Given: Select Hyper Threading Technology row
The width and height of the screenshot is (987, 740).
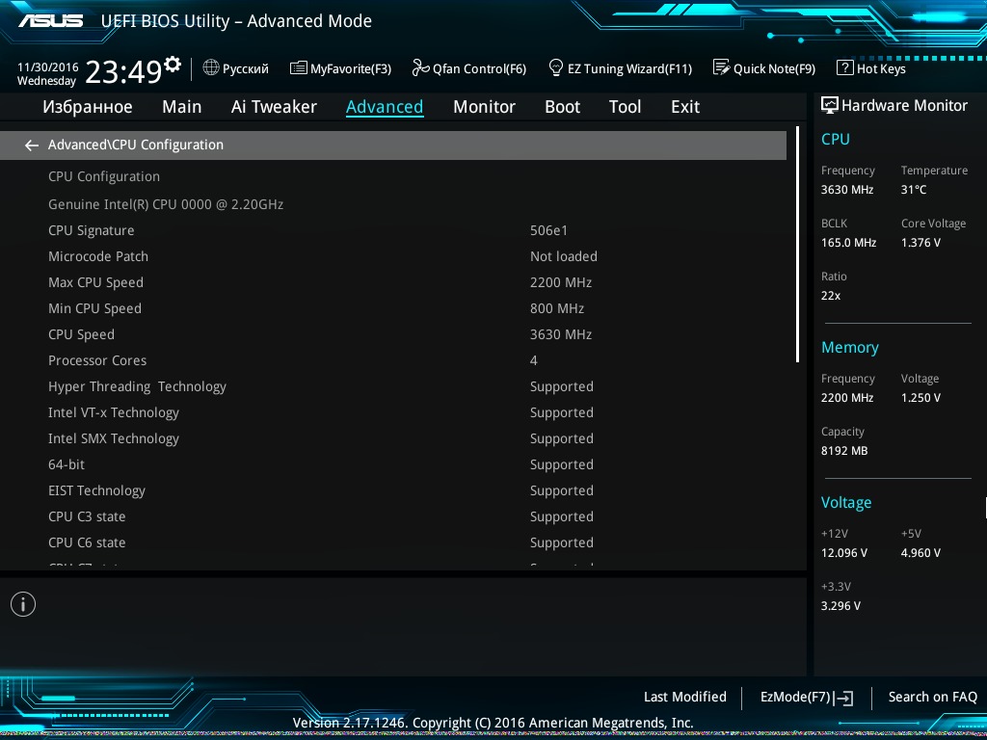Looking at the screenshot, I should coord(393,386).
